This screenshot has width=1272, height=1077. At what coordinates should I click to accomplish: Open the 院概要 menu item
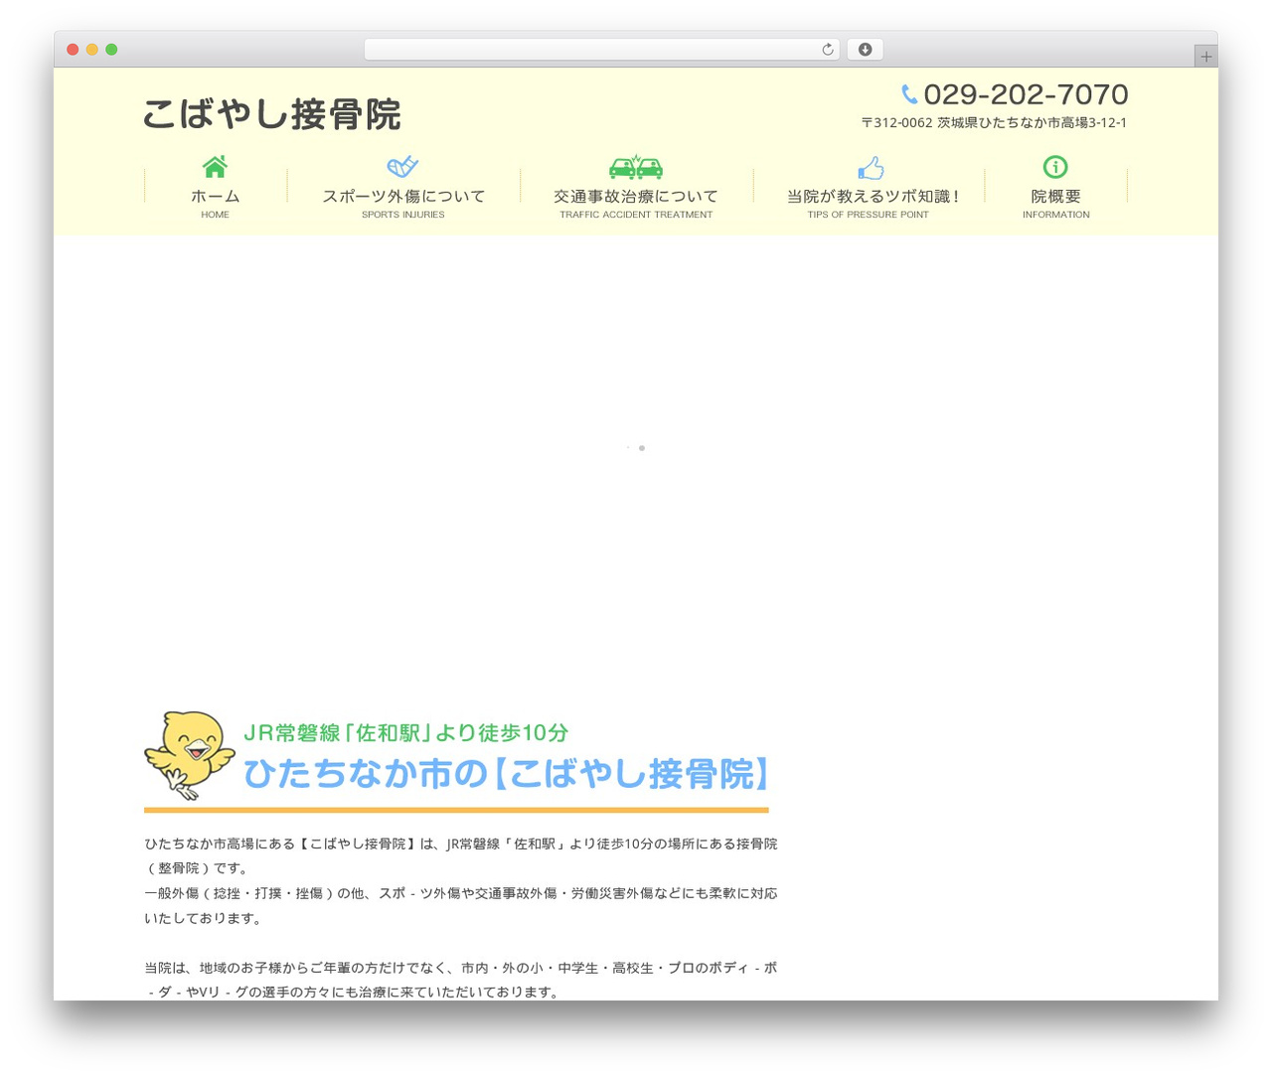click(1055, 197)
